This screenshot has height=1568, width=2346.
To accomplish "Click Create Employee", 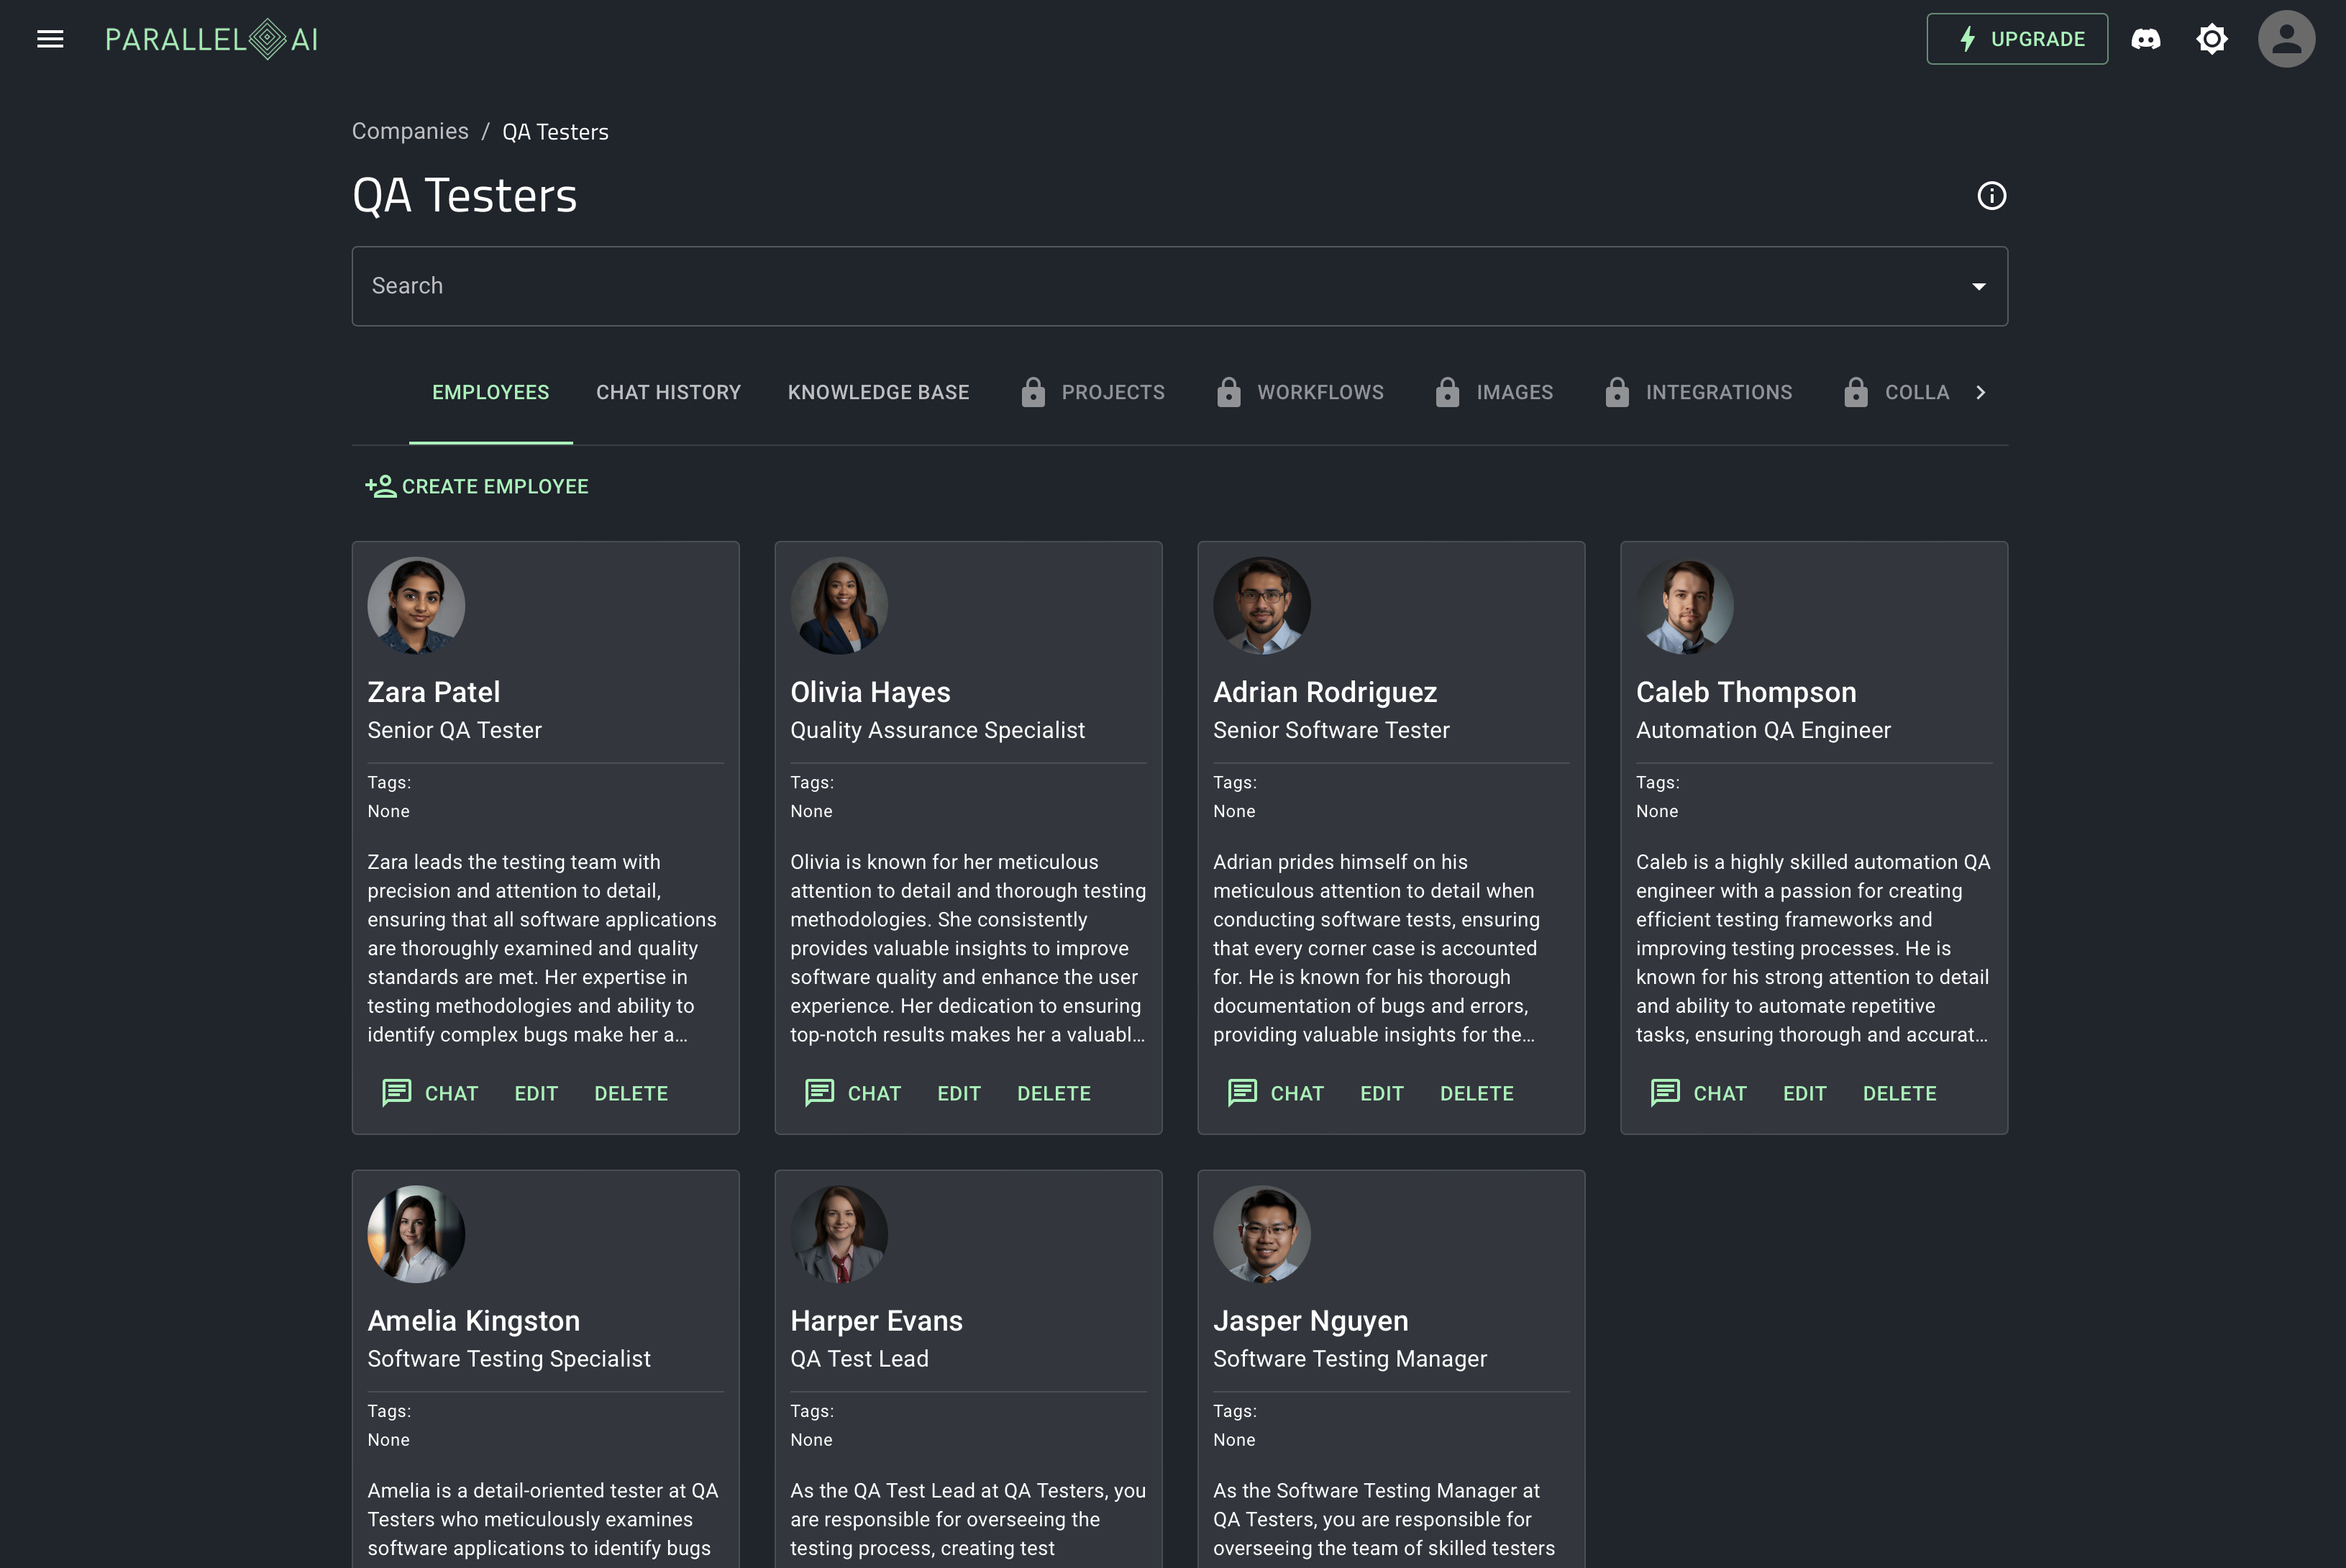I will pos(477,486).
